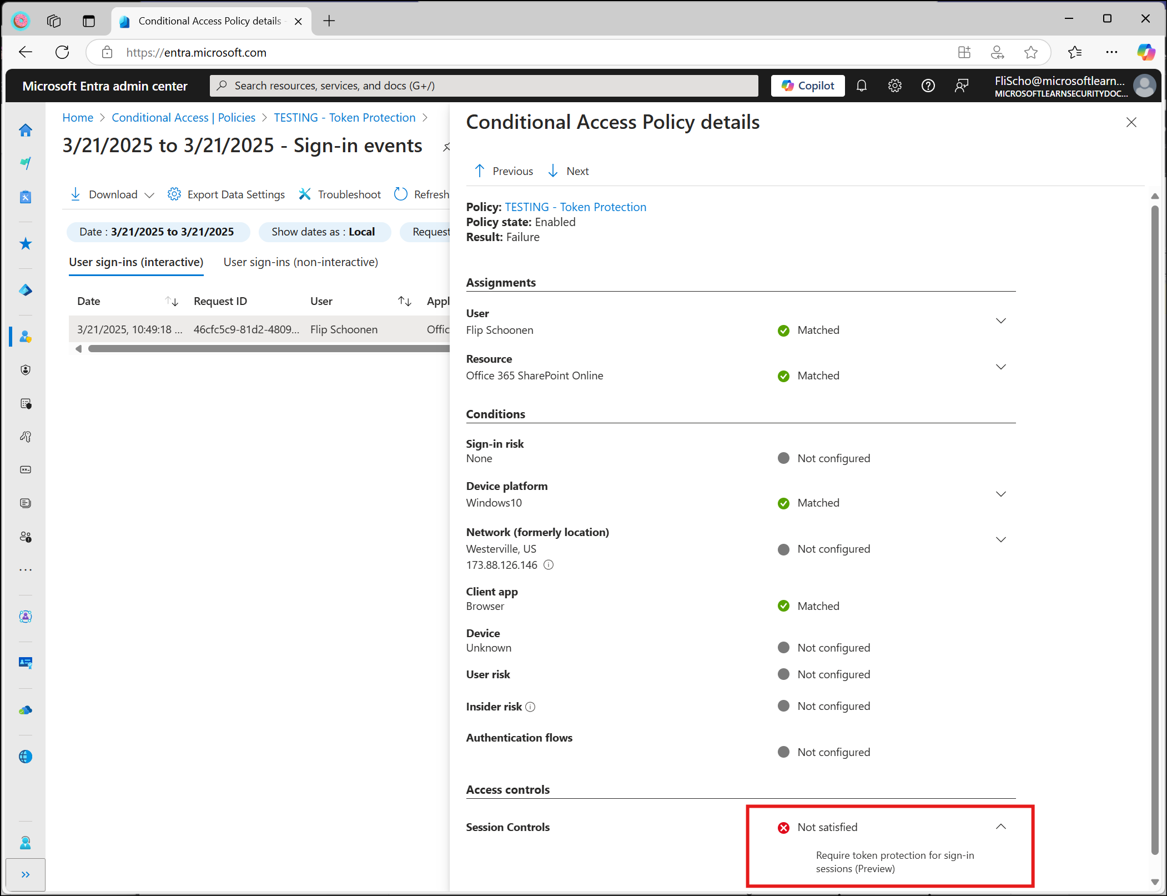
Task: Click info icon next to IP address
Action: tap(549, 565)
